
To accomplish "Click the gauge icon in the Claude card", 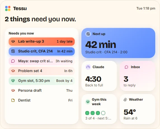I will click(88, 67).
